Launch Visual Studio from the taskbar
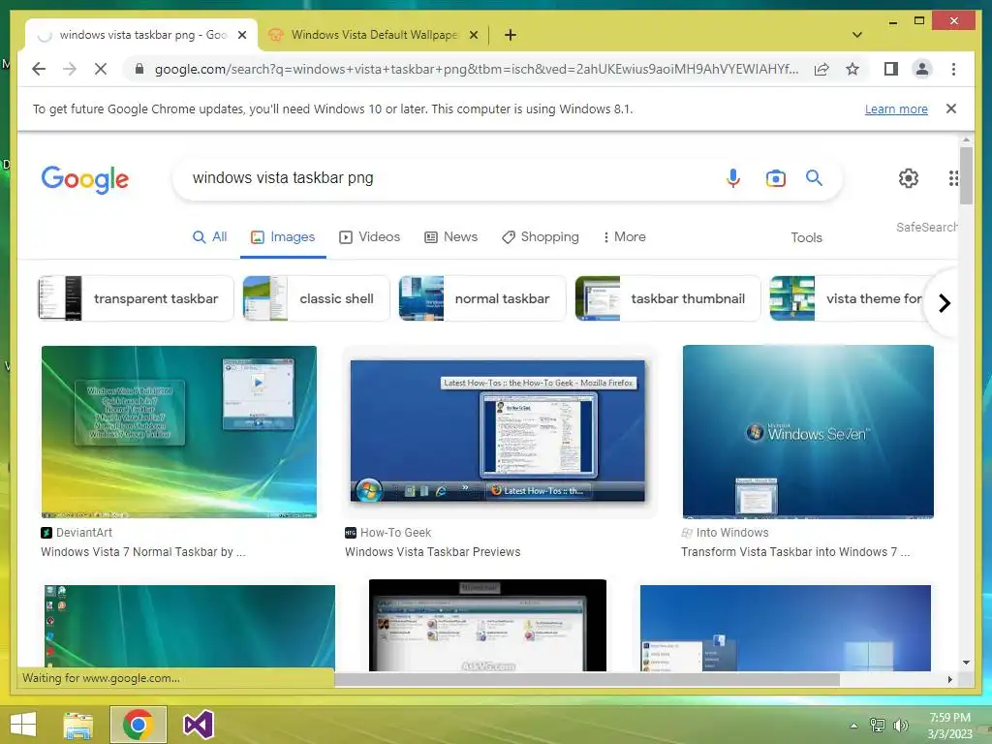992x744 pixels. point(198,725)
